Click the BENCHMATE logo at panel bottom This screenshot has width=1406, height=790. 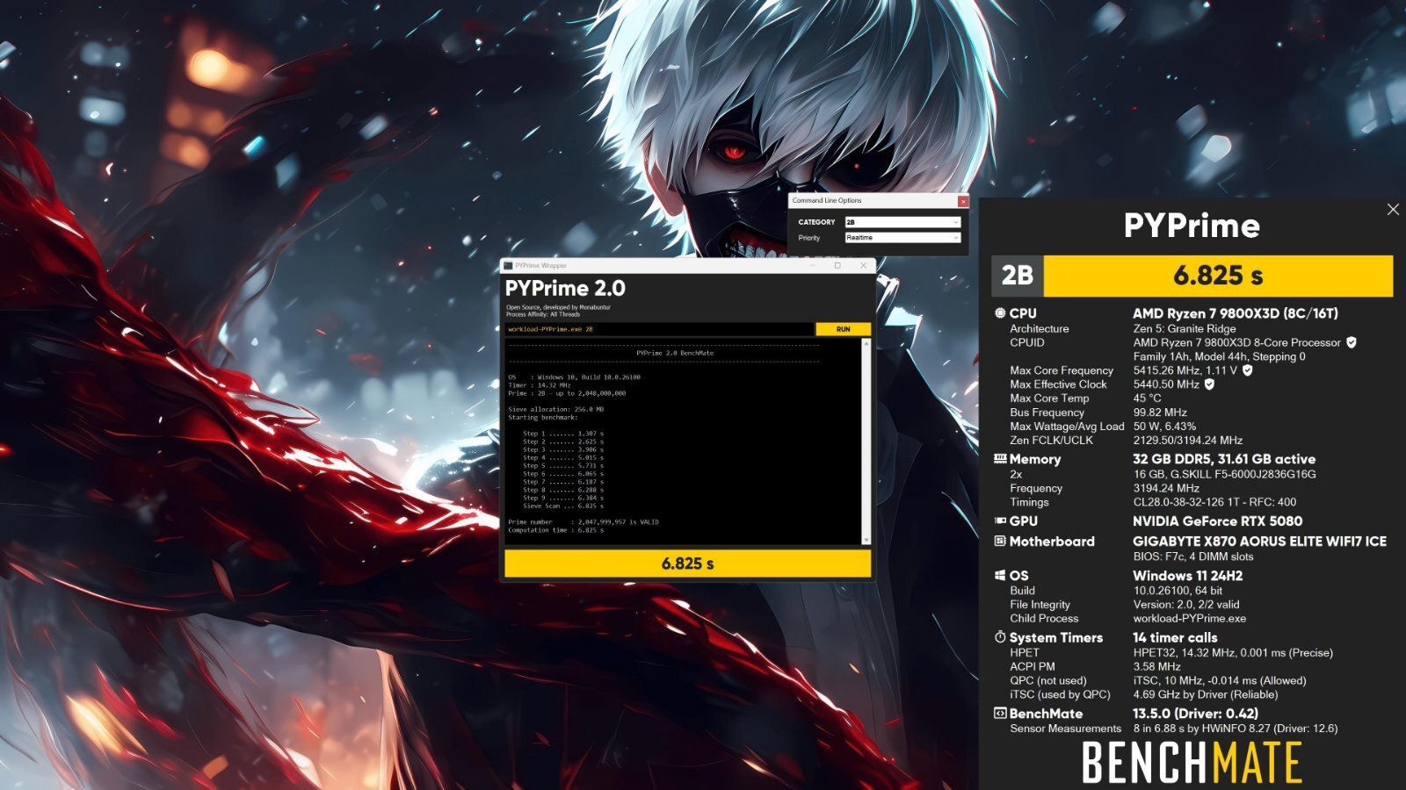(x=1192, y=762)
